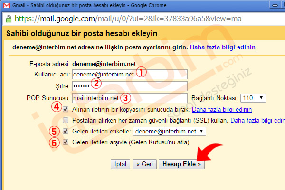Open the Bağlantı Noktası 110 dropdown
This screenshot has height=190, width=285.
click(253, 98)
